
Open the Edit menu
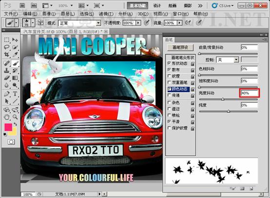[x=30, y=14]
